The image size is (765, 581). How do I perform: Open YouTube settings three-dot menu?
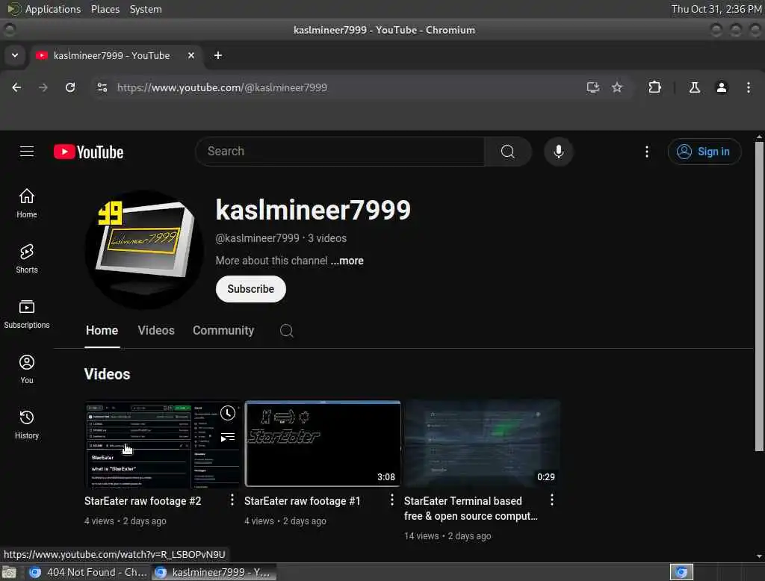pos(647,152)
